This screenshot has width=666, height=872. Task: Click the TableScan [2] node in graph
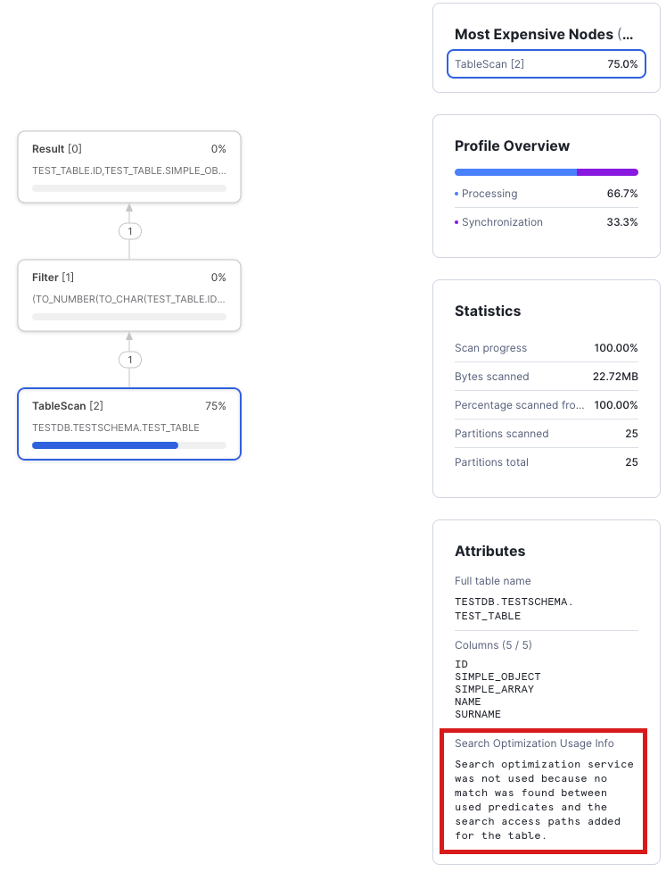pos(128,423)
